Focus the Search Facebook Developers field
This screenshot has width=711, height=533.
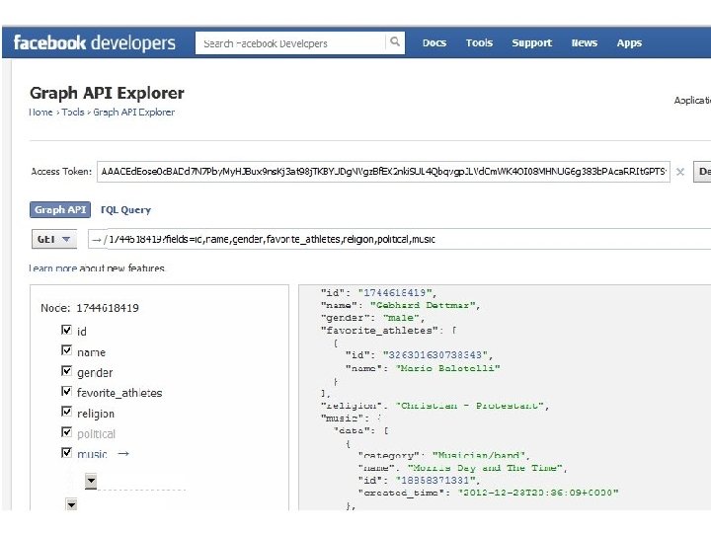pos(290,43)
